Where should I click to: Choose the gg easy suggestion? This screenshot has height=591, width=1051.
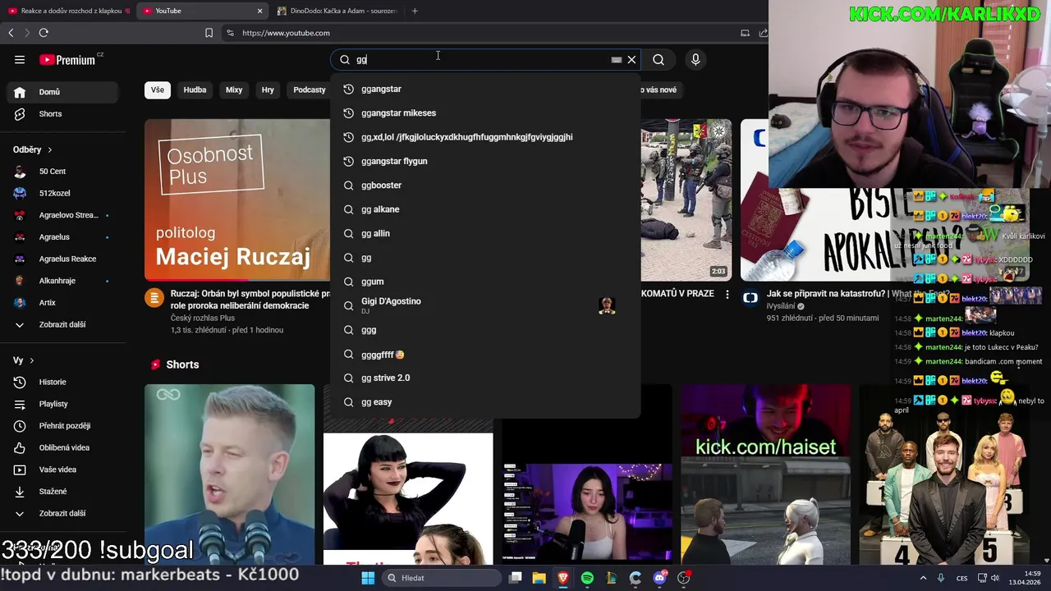coord(485,402)
